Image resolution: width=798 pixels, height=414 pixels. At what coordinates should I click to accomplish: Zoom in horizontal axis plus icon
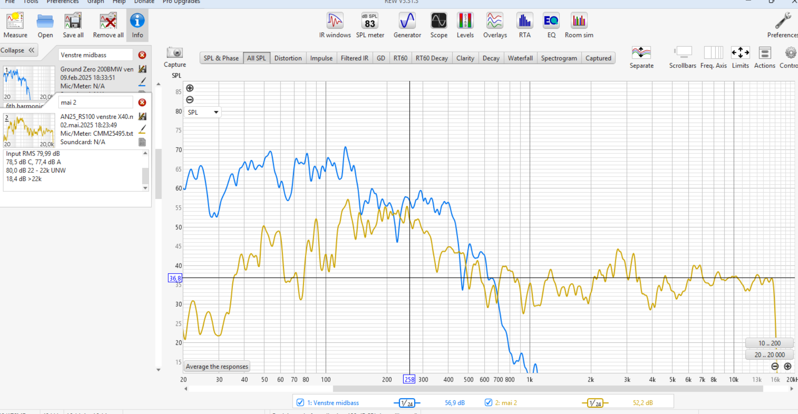787,366
